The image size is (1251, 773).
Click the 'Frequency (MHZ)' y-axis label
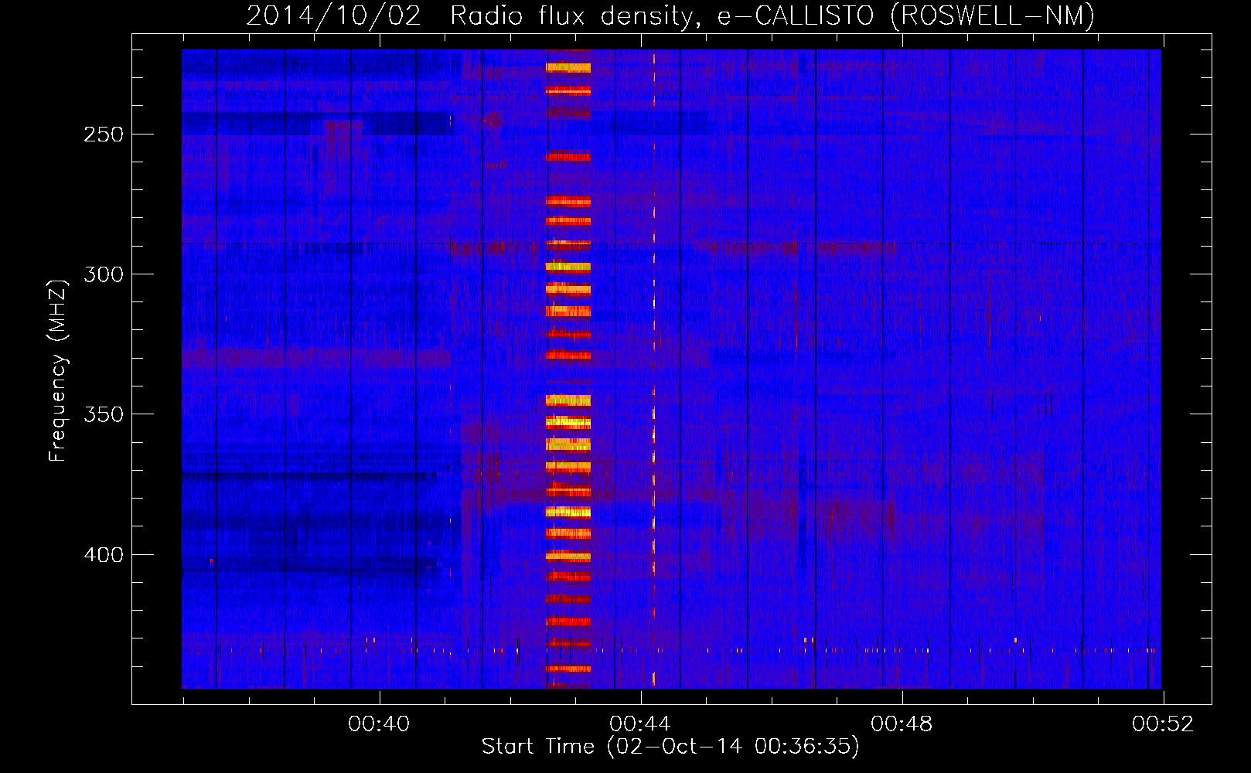coord(58,370)
